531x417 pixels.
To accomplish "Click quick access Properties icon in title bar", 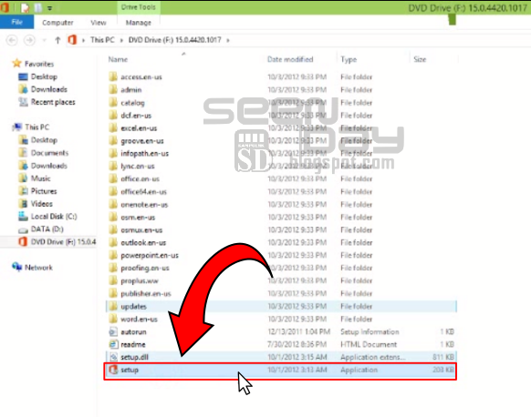I will pos(25,7).
